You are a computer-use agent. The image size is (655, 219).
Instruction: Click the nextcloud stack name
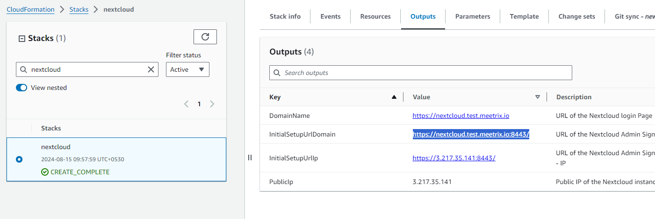(56, 147)
